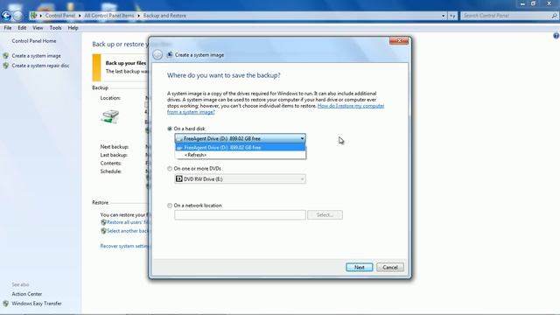
Task: Open Windows Easy Transfer link
Action: click(37, 304)
